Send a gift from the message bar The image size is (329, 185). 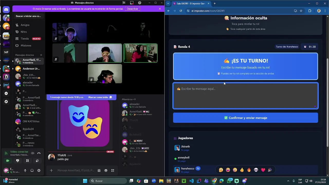click(99, 170)
